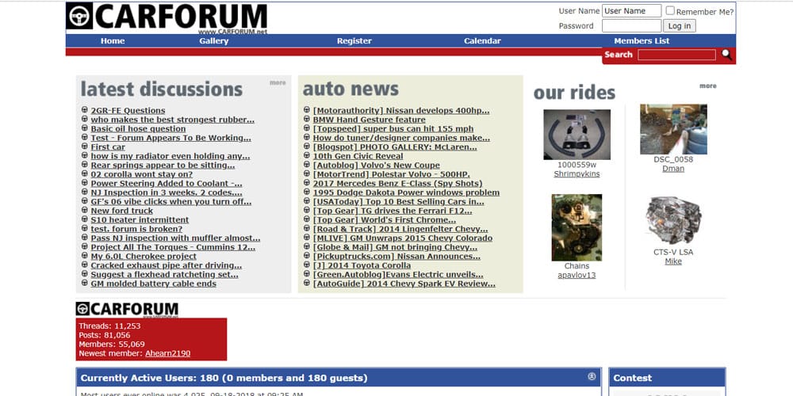Open Shrimpykins user link
793x396 pixels.
(x=577, y=173)
